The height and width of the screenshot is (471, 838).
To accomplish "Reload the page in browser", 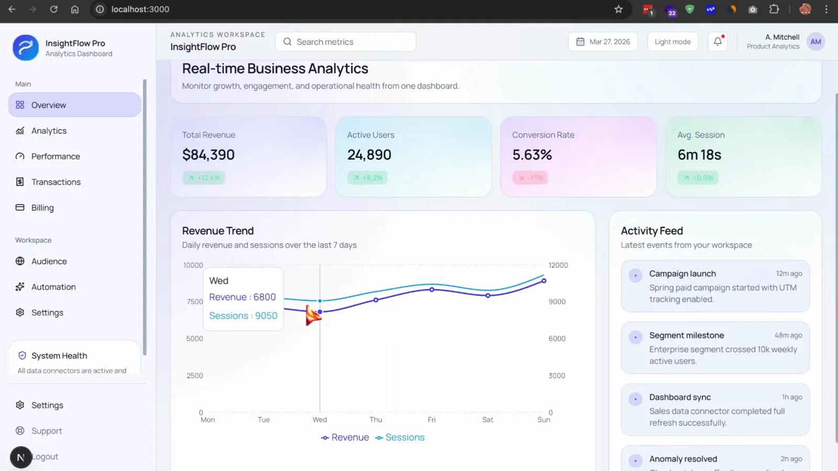I will click(53, 9).
